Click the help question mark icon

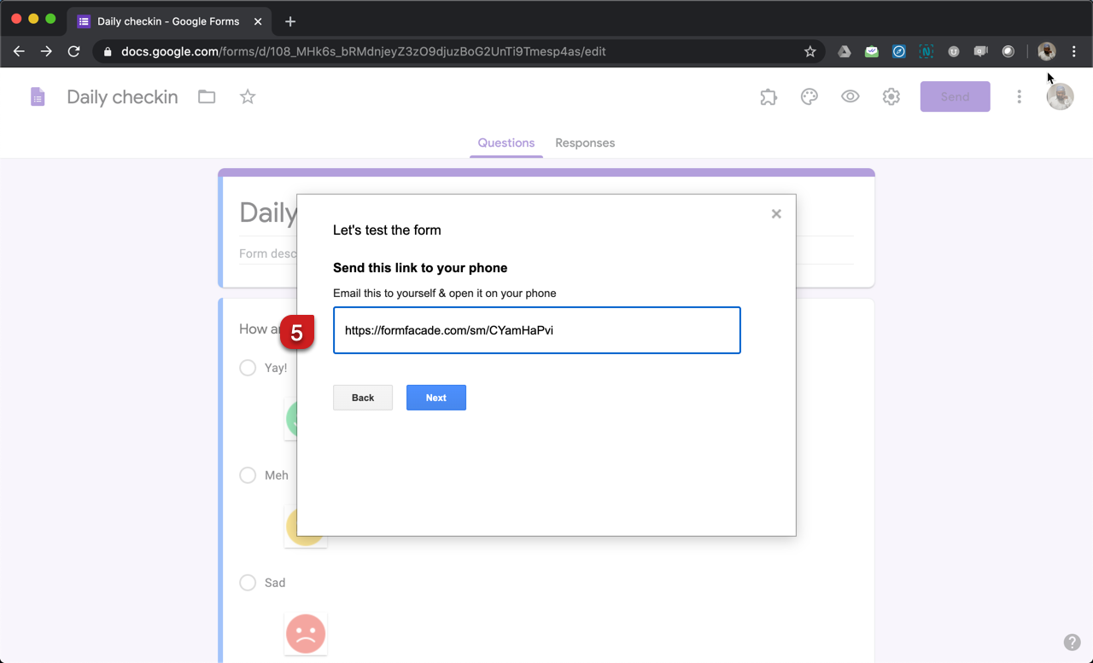point(1072,643)
